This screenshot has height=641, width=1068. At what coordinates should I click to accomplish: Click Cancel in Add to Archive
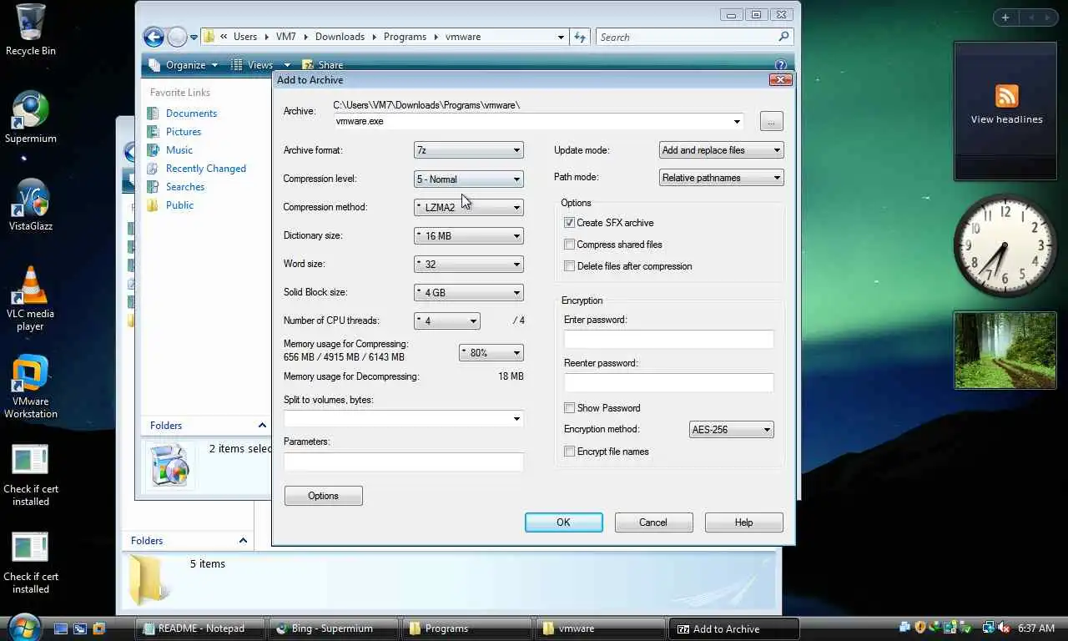click(653, 522)
